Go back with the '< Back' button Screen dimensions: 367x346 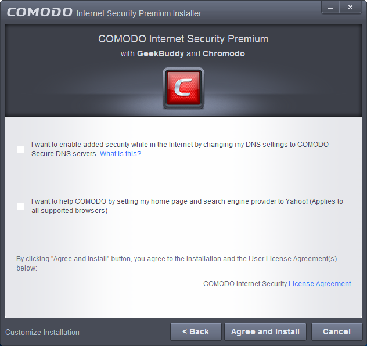[196, 331]
